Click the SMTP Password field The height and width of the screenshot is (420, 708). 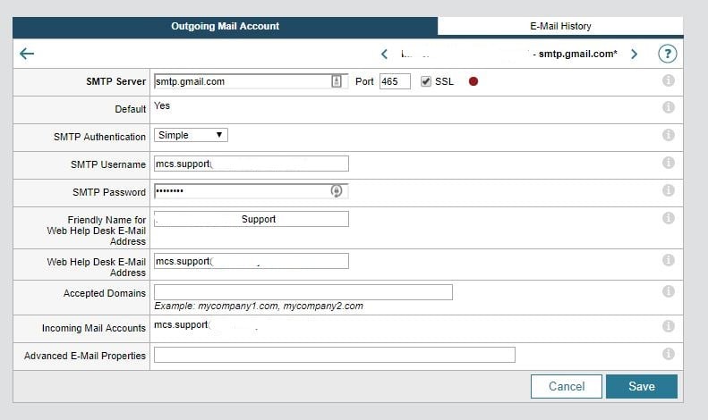click(251, 191)
